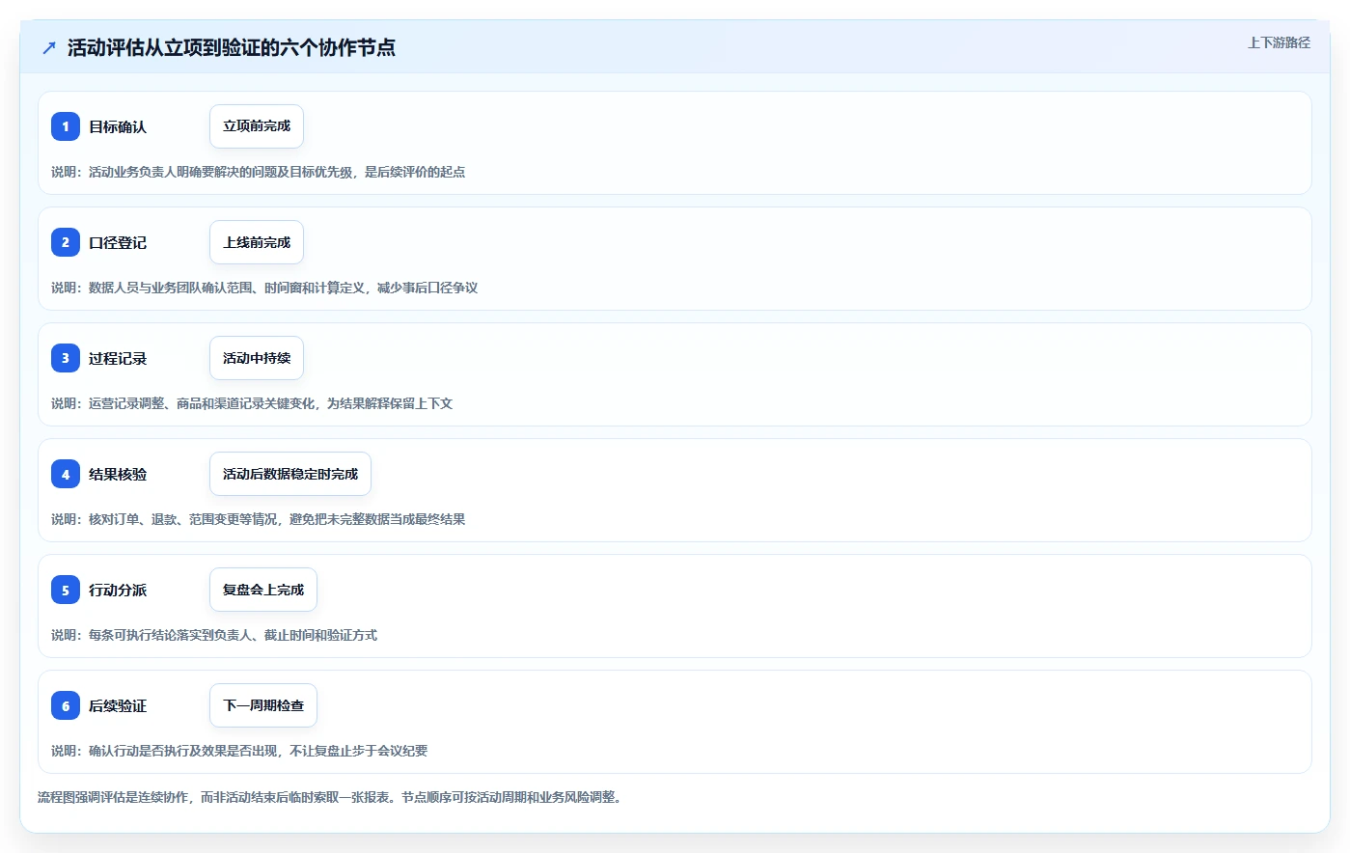Click description starting 说明：核对订单、退款

tap(259, 519)
